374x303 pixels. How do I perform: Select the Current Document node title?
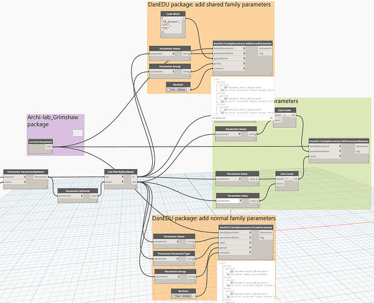(41, 142)
